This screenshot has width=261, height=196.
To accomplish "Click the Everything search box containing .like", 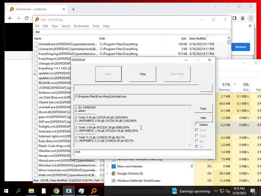I will click(x=132, y=32).
